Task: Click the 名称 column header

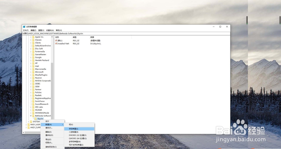Action: (63, 37)
